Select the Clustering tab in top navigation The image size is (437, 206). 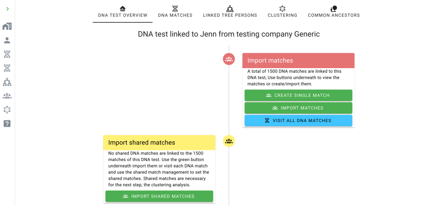[282, 12]
